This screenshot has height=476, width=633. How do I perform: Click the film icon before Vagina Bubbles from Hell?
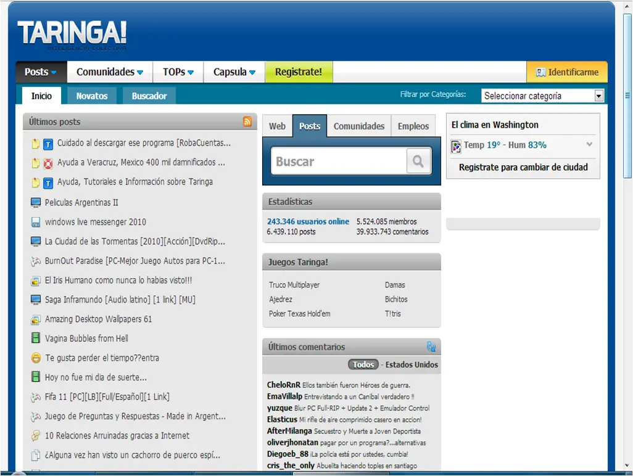[x=36, y=338]
